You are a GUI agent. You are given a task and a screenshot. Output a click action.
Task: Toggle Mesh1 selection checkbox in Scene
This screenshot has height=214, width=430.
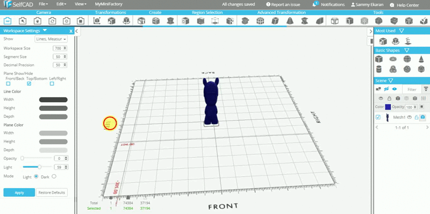[x=378, y=117]
